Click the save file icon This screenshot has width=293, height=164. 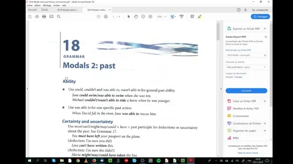tap(30, 17)
